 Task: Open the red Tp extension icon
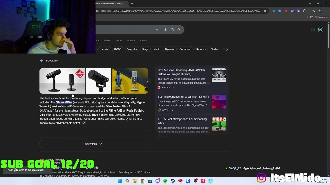pyautogui.click(x=286, y=11)
